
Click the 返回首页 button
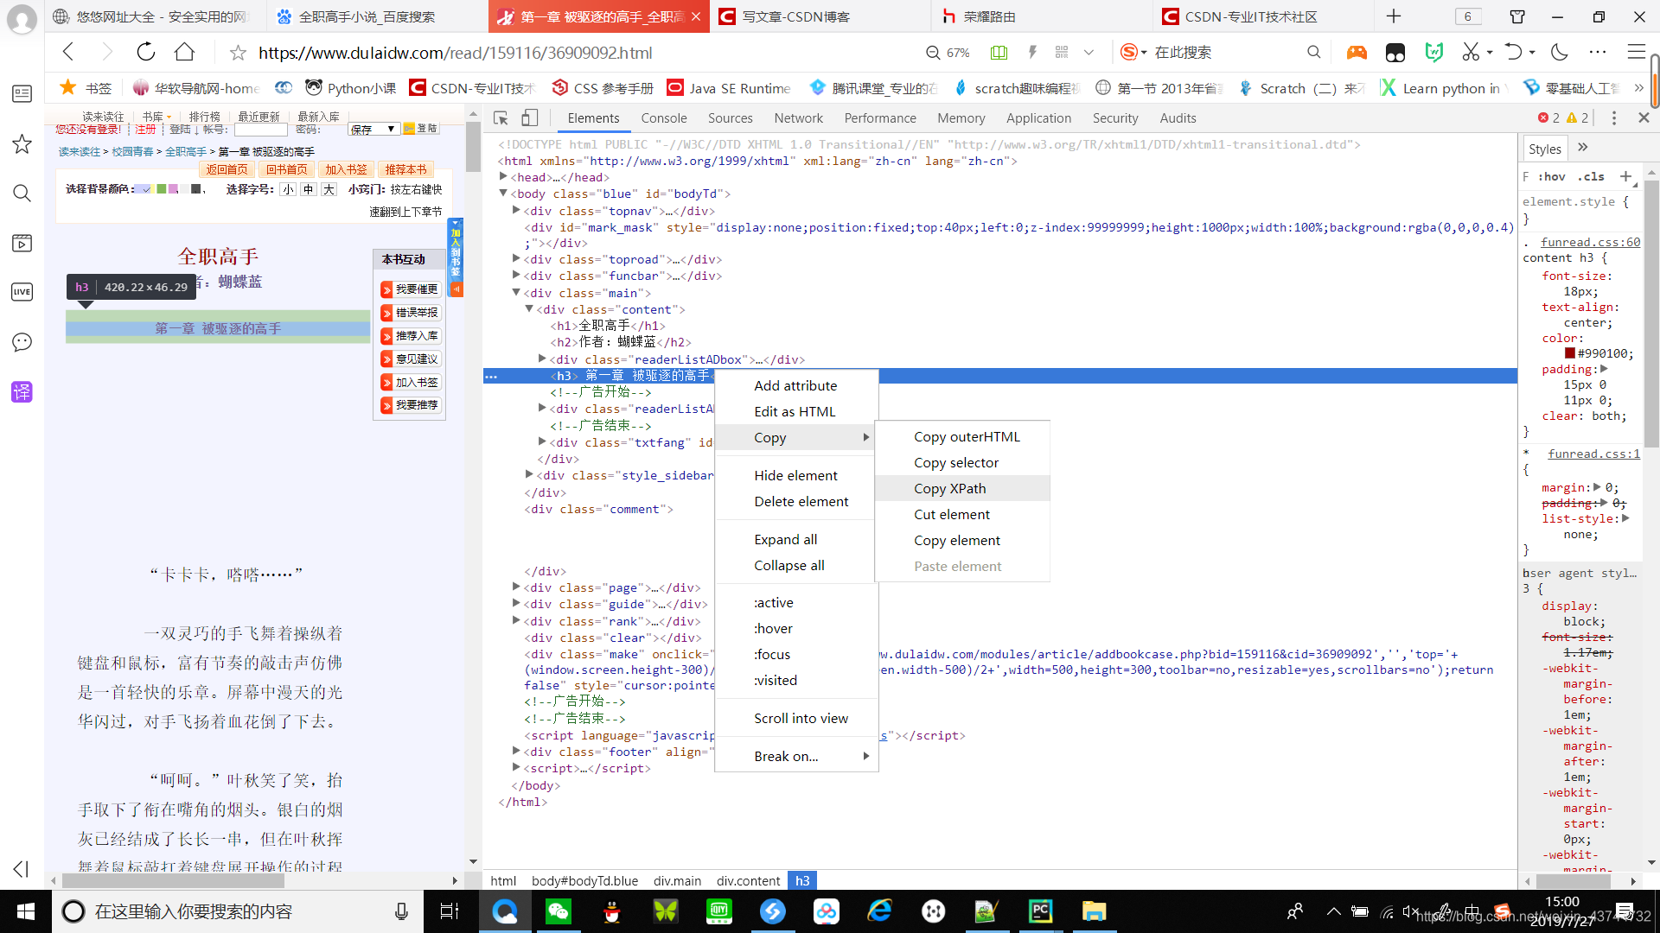[227, 169]
